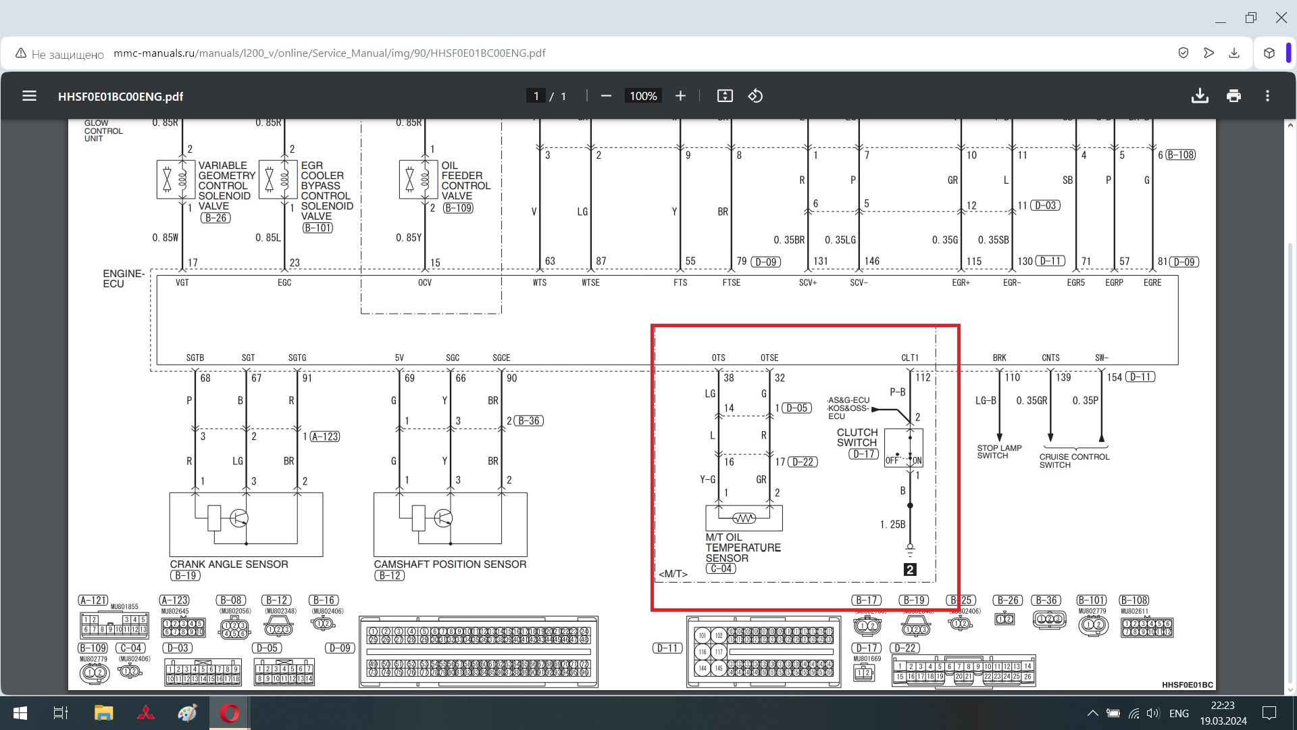Click the send arrow icon in address bar
The width and height of the screenshot is (1297, 730).
click(1209, 53)
